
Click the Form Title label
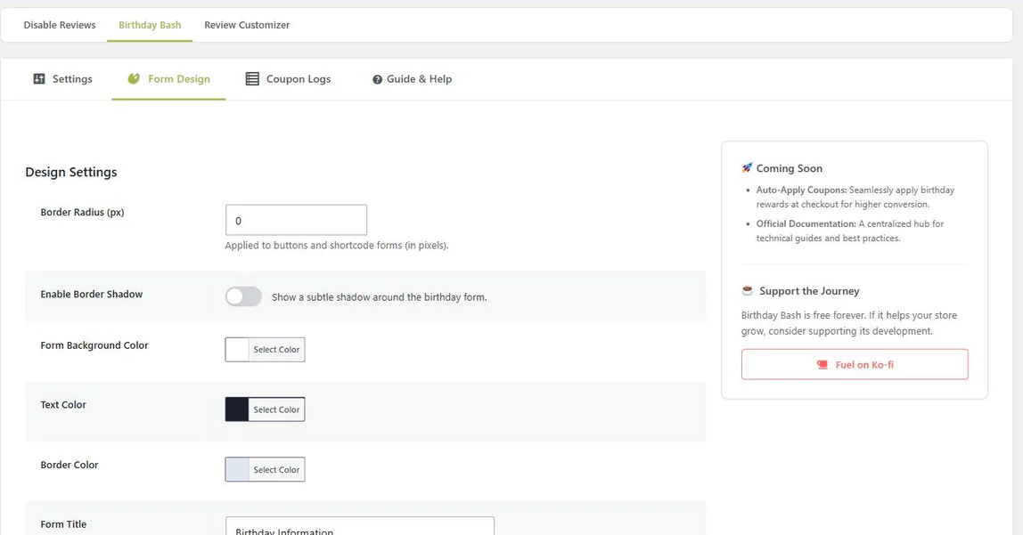coord(63,524)
